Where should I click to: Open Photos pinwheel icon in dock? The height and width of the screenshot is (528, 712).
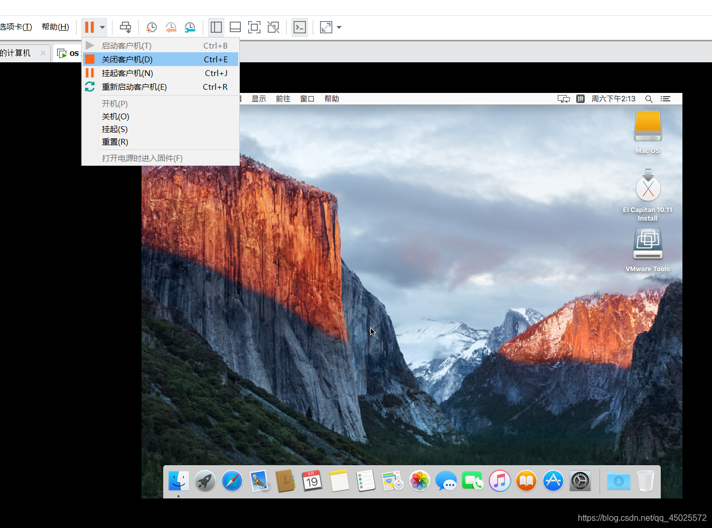coord(420,481)
